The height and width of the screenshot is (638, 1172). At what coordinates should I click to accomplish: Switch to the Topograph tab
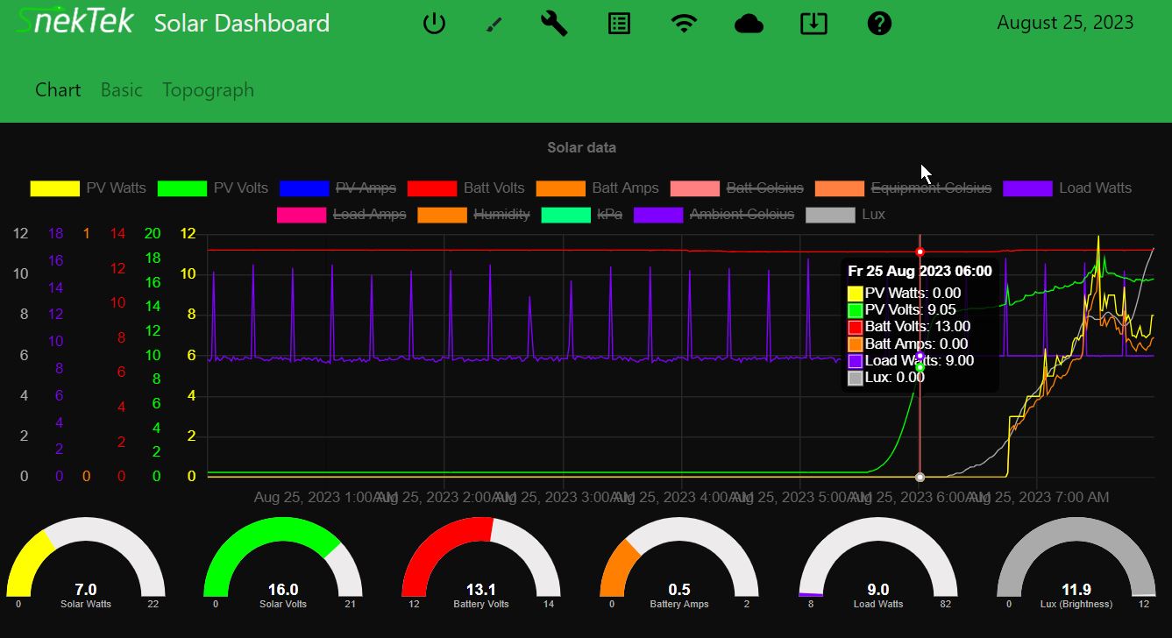[x=208, y=90]
